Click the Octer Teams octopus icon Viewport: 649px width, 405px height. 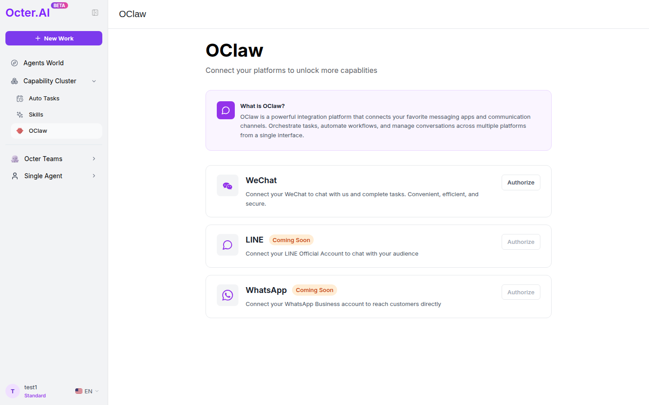point(15,159)
